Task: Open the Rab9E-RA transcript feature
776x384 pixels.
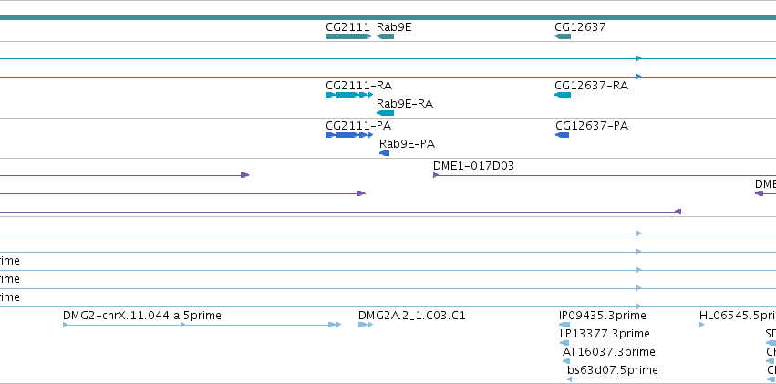Action: click(x=385, y=113)
